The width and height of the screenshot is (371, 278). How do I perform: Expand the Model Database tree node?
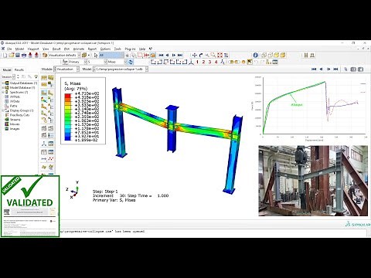pyautogui.click(x=3, y=88)
